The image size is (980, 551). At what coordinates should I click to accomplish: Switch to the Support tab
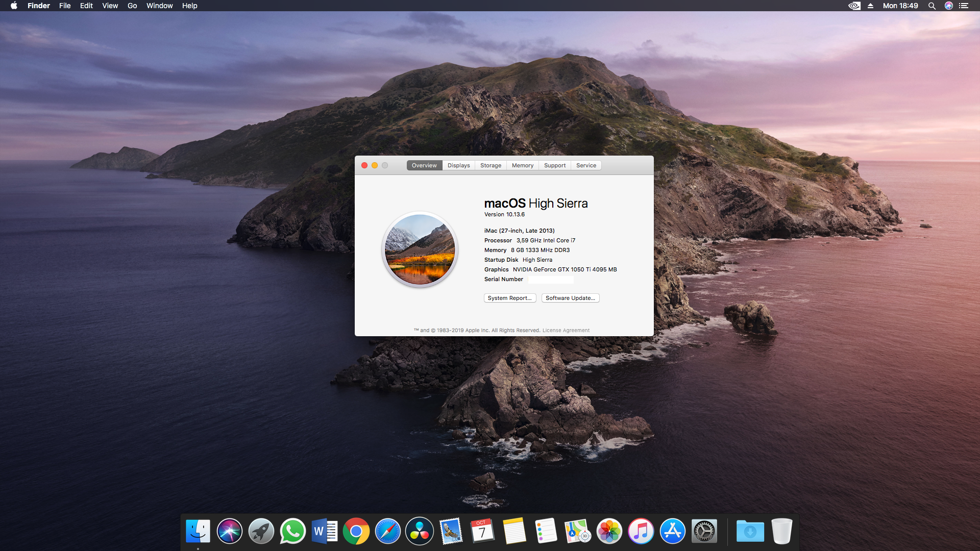tap(555, 165)
